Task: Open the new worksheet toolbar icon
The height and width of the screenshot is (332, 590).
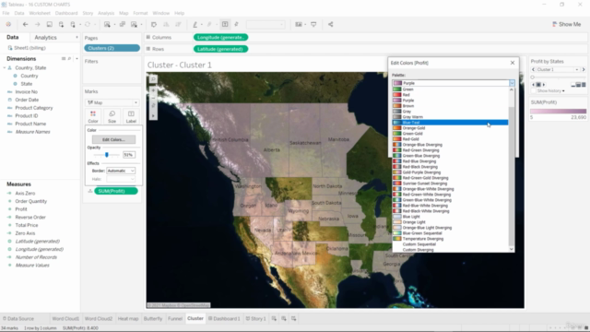Action: pyautogui.click(x=107, y=24)
